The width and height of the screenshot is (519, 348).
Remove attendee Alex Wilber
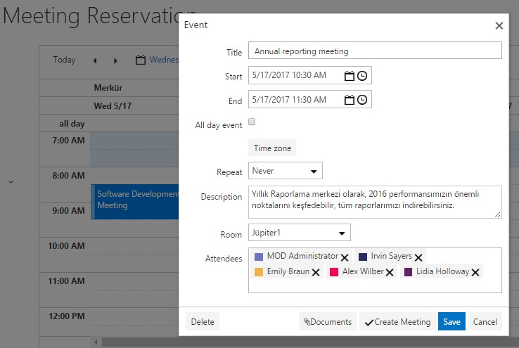[x=390, y=272]
